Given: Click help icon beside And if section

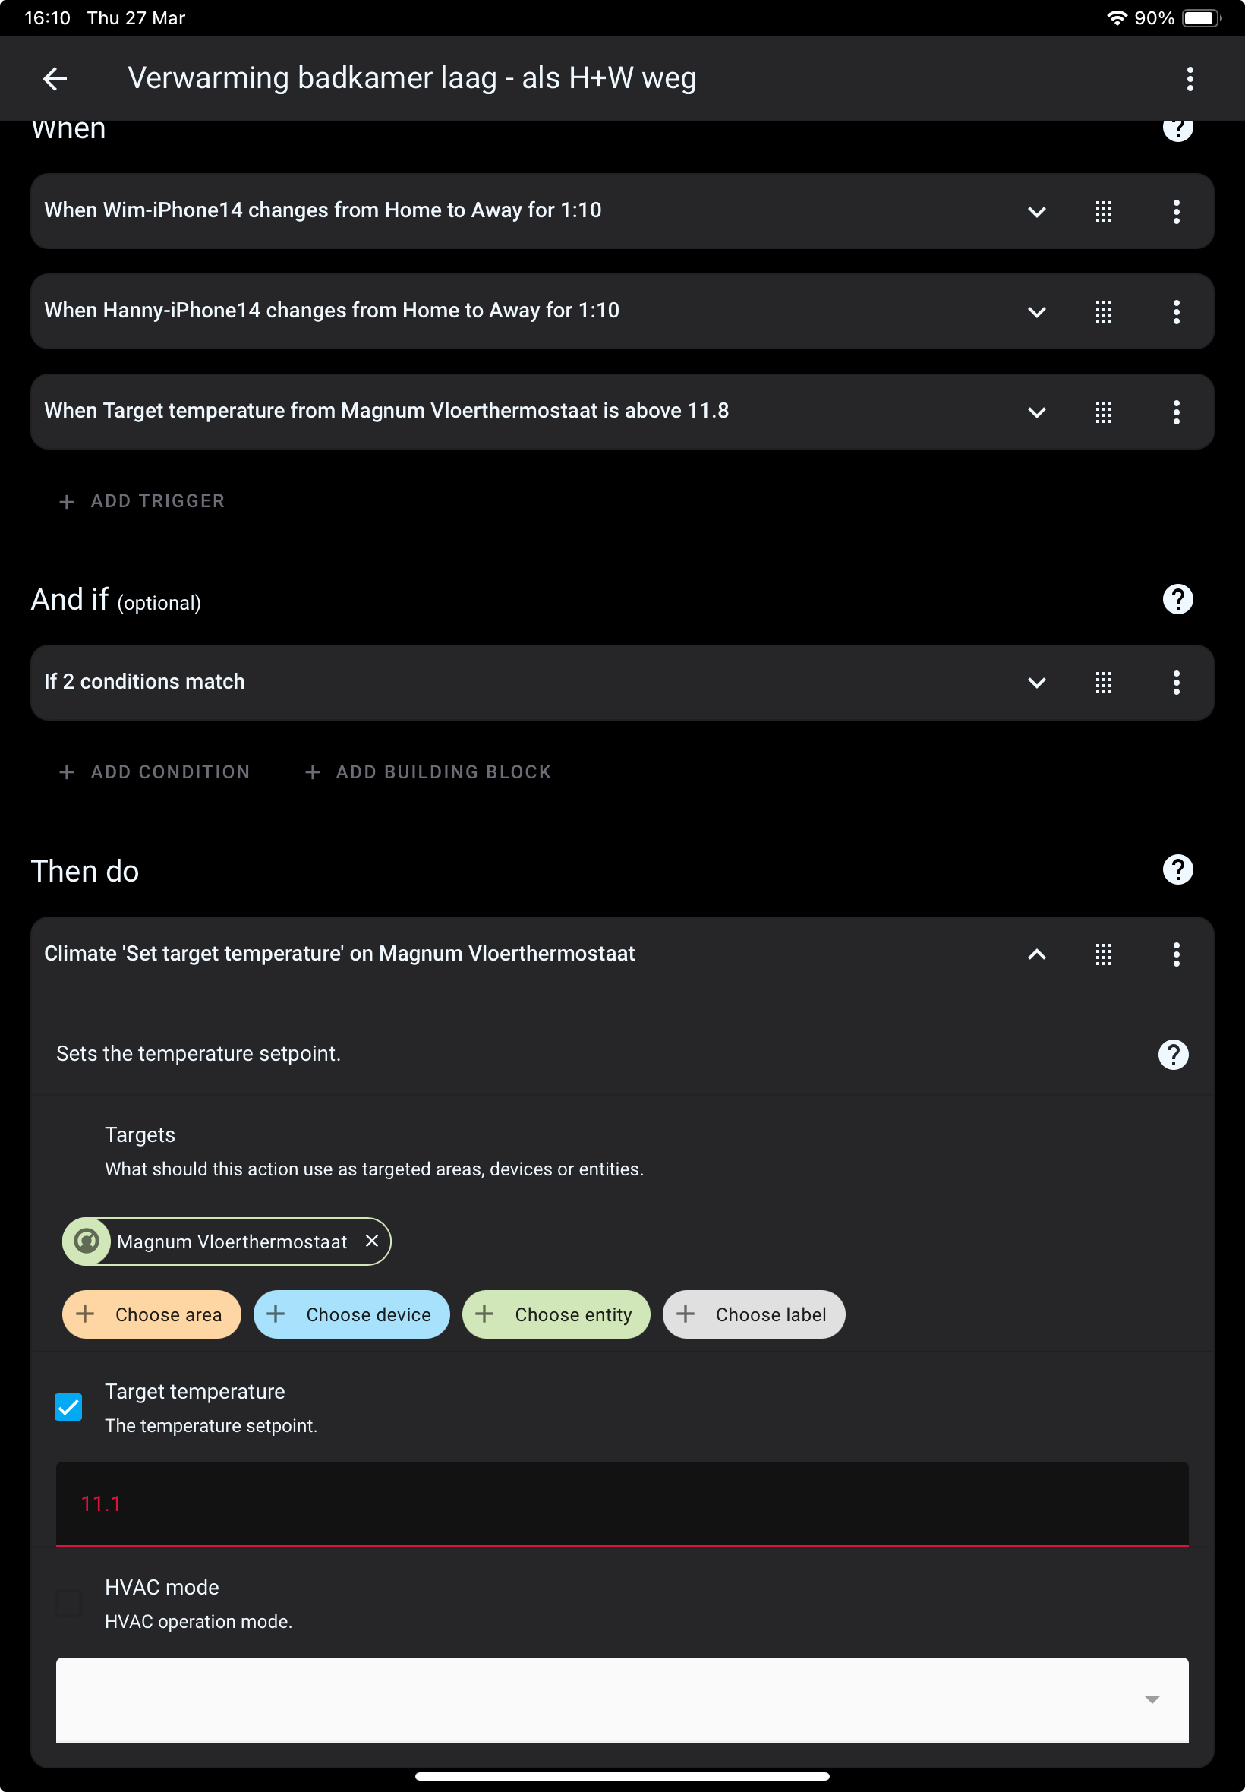Looking at the screenshot, I should 1177,599.
